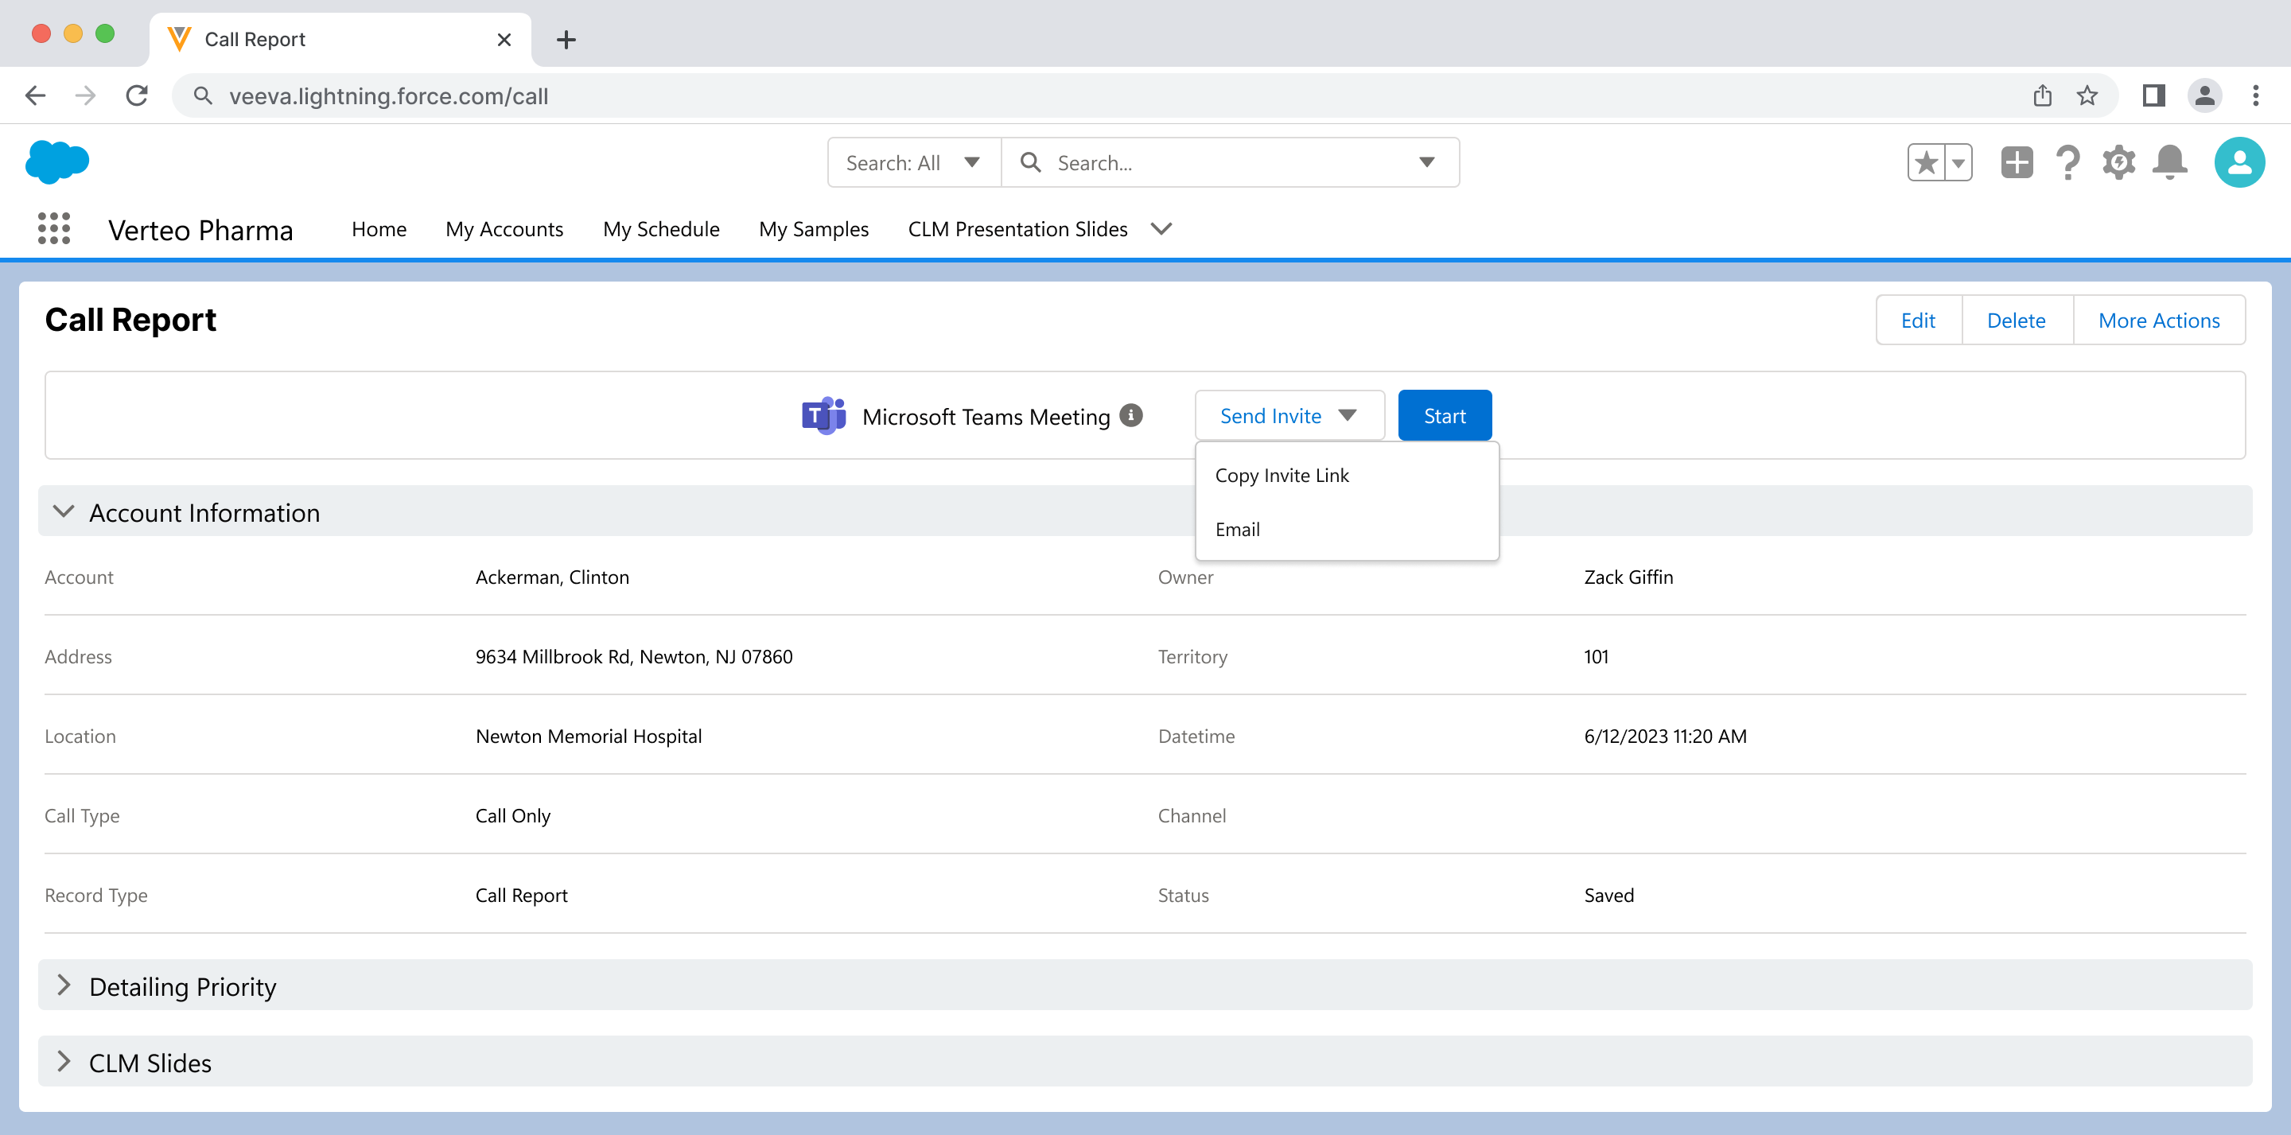This screenshot has height=1135, width=2291.
Task: Choose Email from Send Invite menu
Action: coord(1237,529)
